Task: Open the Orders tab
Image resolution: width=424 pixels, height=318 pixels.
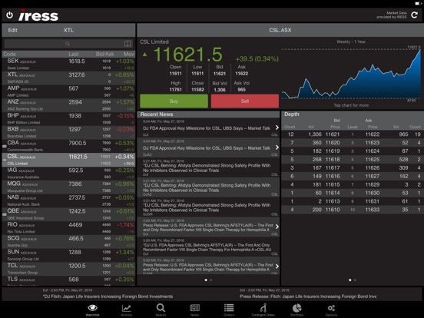Action: click(x=229, y=310)
